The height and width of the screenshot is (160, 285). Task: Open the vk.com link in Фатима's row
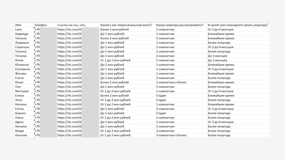(x=69, y=74)
